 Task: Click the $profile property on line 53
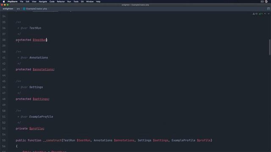[x=36, y=128]
